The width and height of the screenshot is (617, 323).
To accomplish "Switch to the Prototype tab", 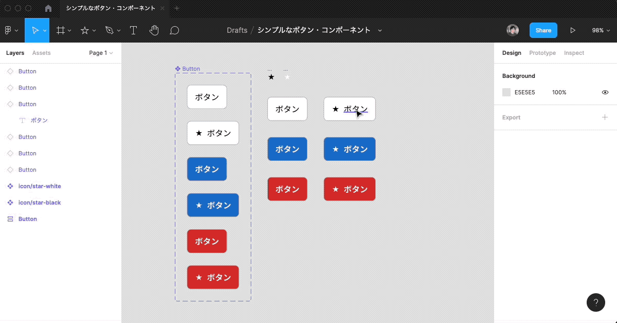I will click(x=542, y=53).
